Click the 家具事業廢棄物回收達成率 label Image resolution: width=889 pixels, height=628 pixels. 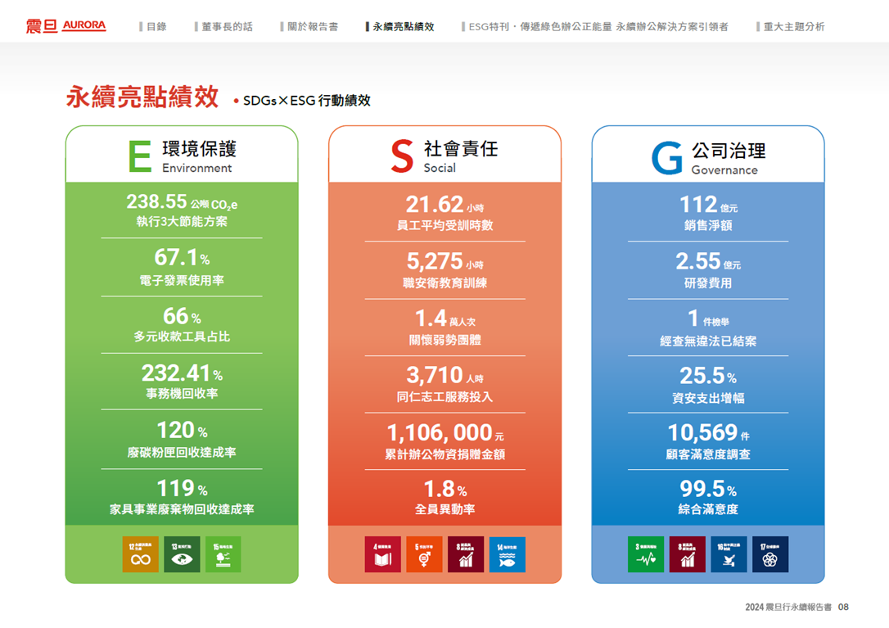(182, 508)
